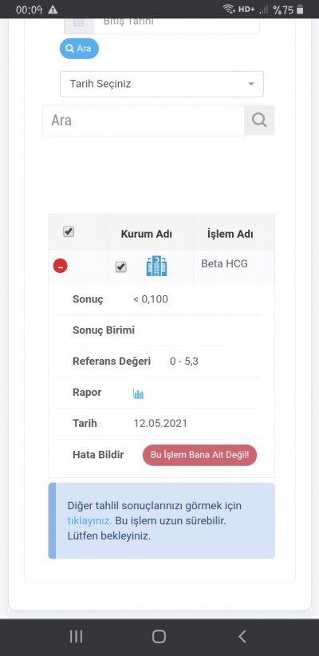Follow the tıklayınız link

tap(89, 521)
